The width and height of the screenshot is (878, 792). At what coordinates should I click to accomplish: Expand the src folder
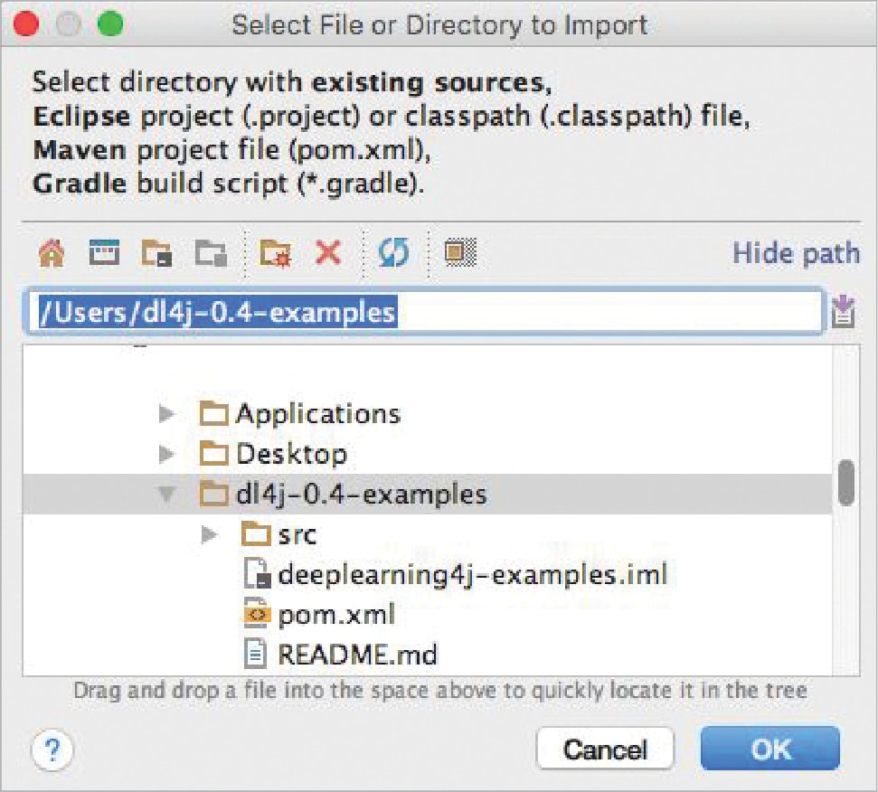209,535
